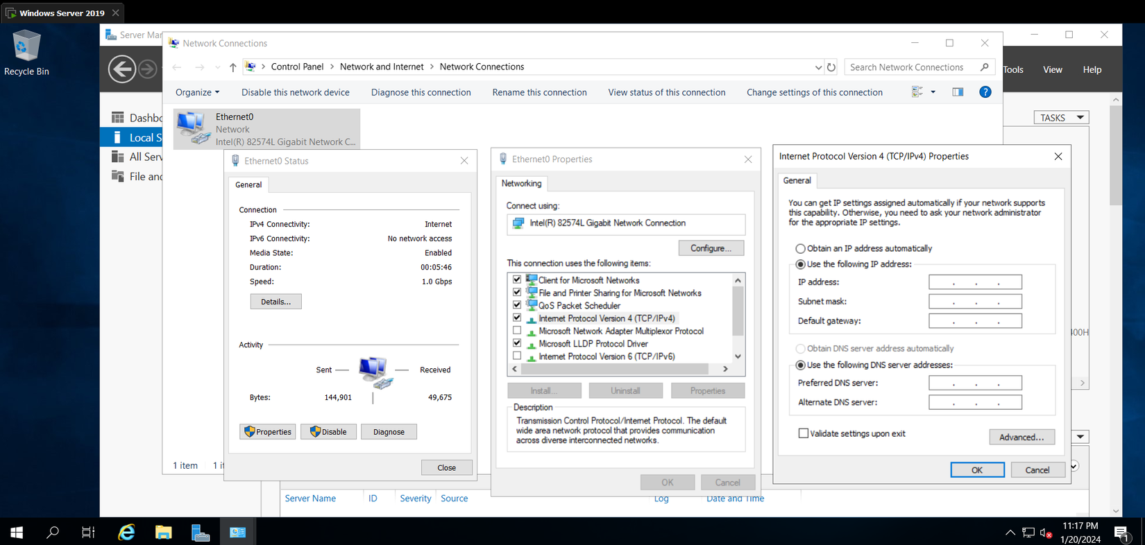
Task: Open the TASKS dropdown in Server Manager
Action: [1062, 118]
